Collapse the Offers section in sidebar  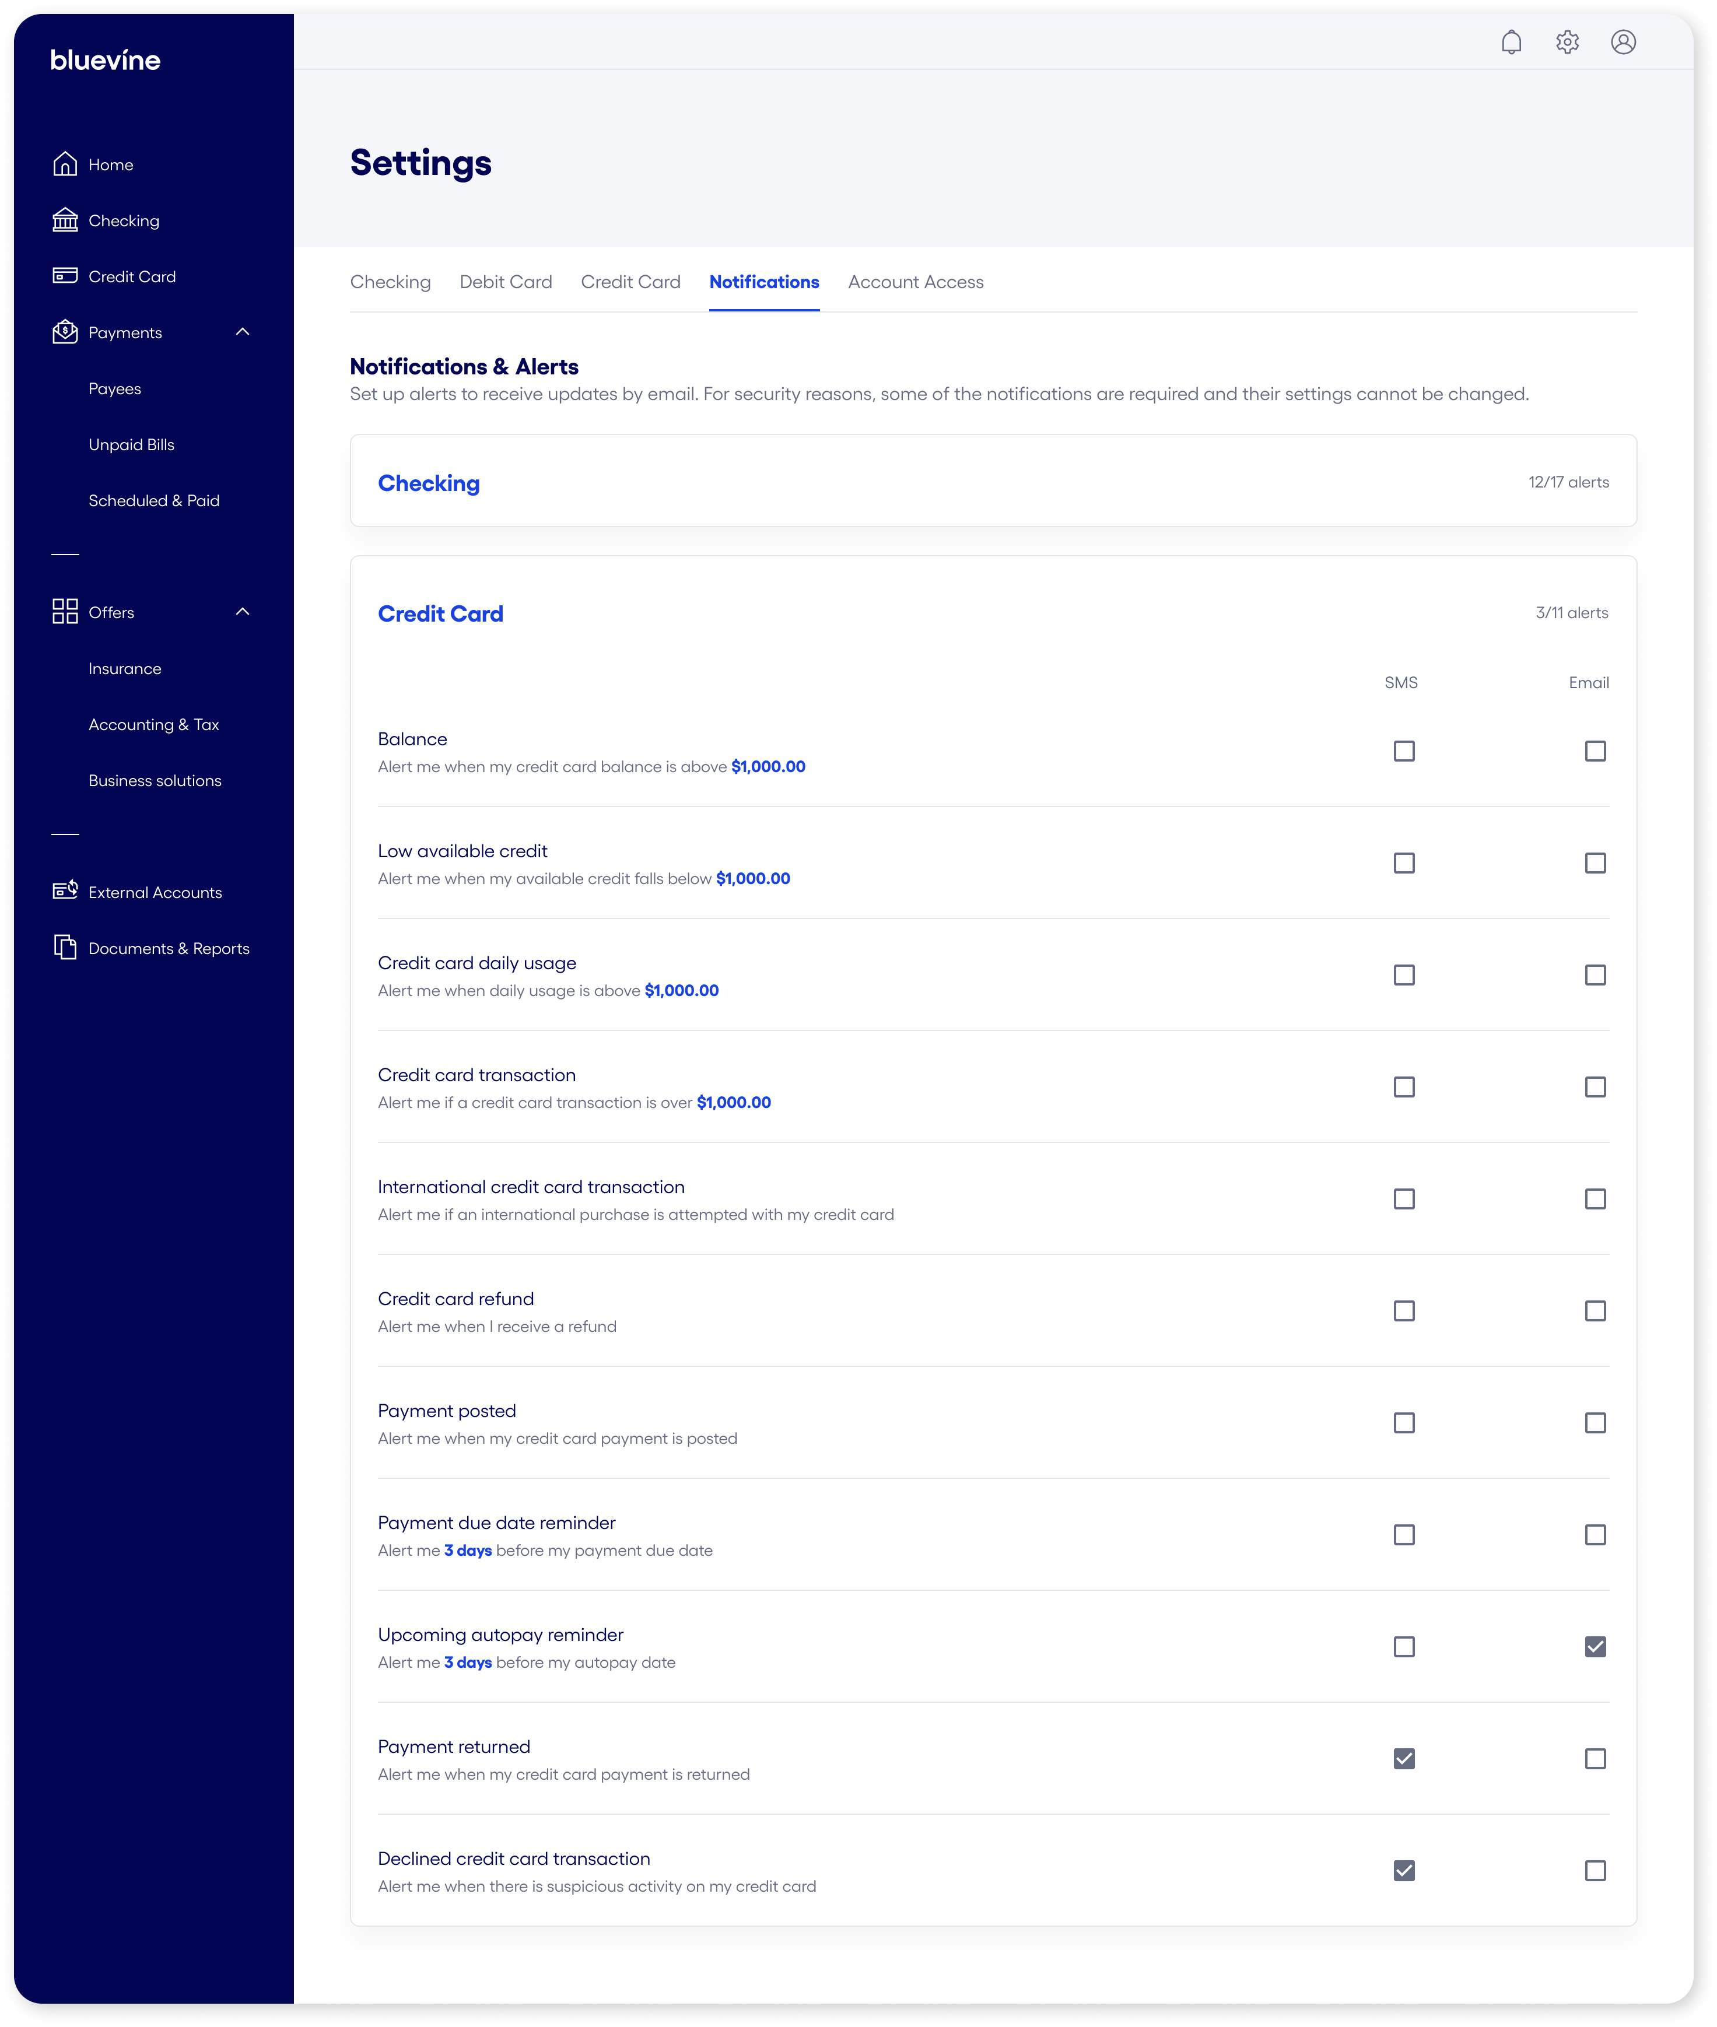pyautogui.click(x=244, y=611)
